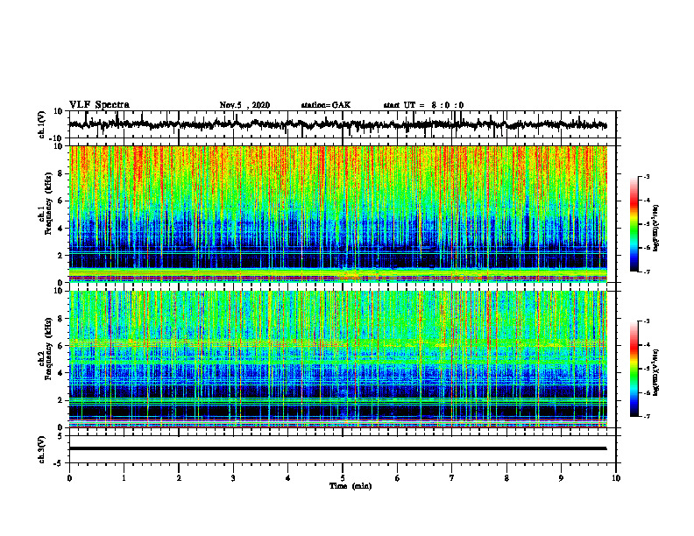Click the "-3" label on ch.1 colorbar

(x=646, y=177)
